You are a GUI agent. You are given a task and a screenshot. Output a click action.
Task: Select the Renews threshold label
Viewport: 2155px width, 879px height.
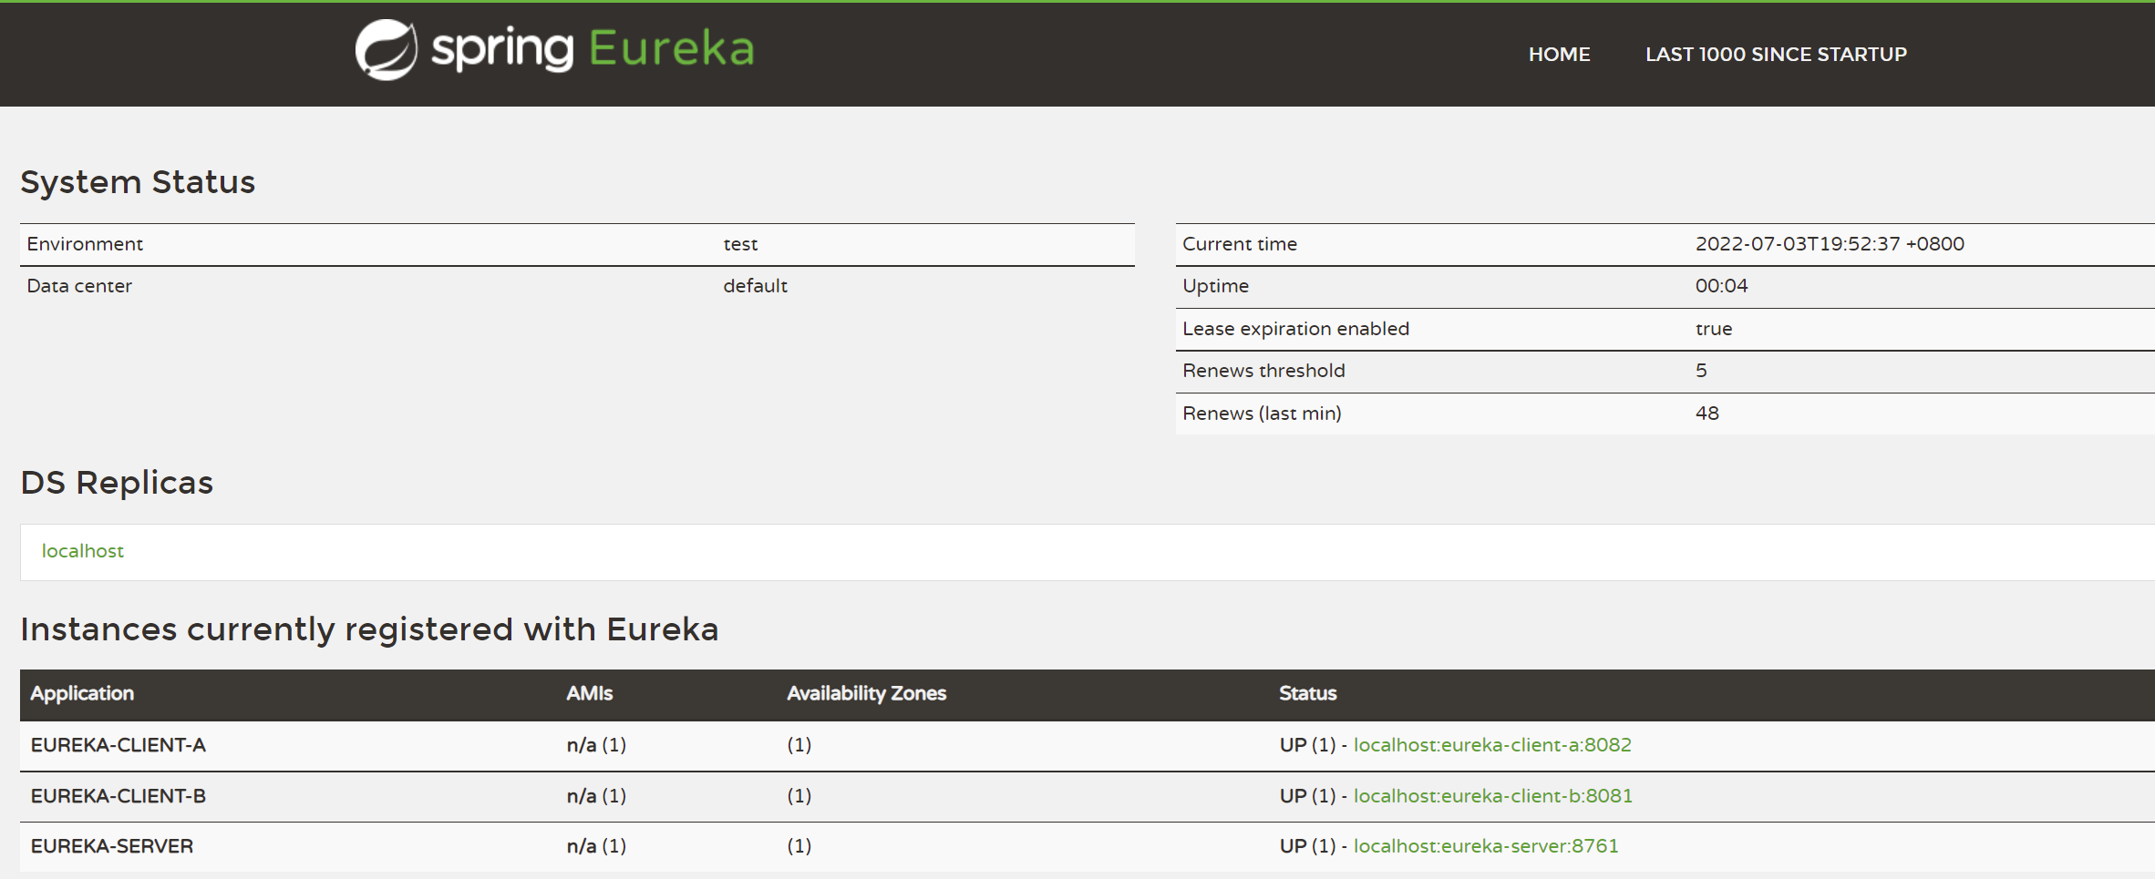click(1263, 371)
